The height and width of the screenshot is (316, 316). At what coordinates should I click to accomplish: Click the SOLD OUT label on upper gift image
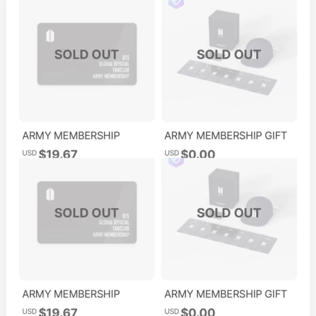point(229,54)
